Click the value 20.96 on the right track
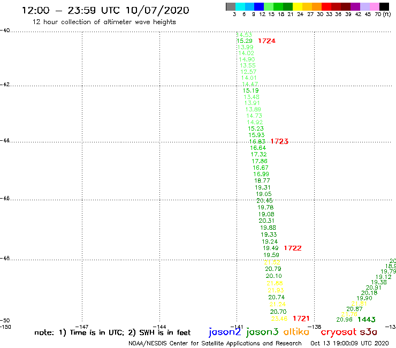 (345, 320)
